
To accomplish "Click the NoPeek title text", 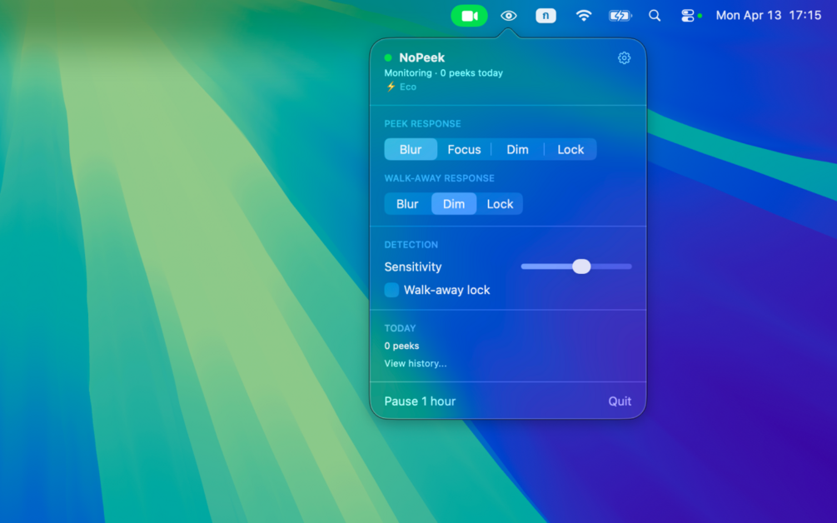I will pos(421,57).
